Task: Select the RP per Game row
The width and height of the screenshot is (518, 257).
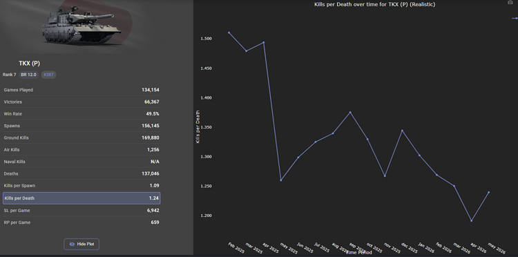Action: tap(81, 222)
